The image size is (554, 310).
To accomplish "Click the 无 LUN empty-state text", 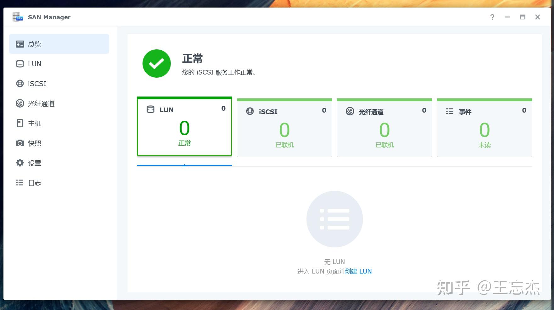I will point(334,262).
